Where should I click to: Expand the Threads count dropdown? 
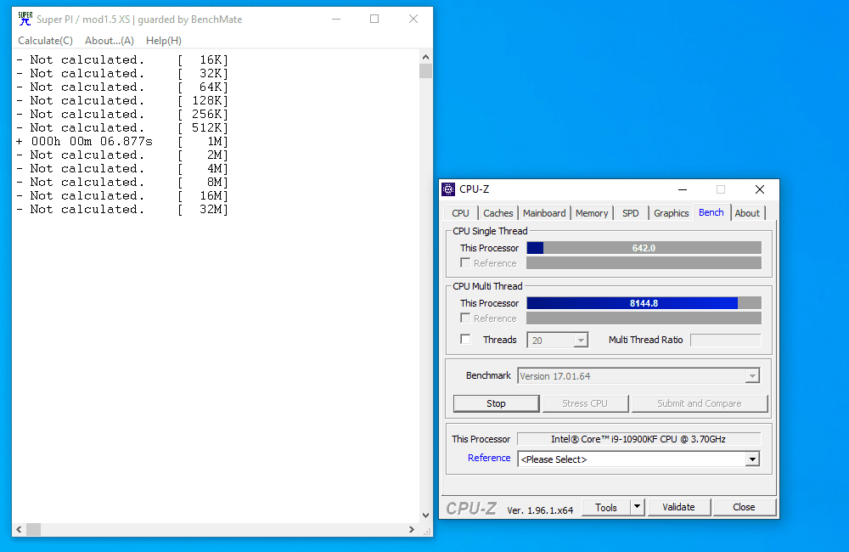[x=581, y=341]
